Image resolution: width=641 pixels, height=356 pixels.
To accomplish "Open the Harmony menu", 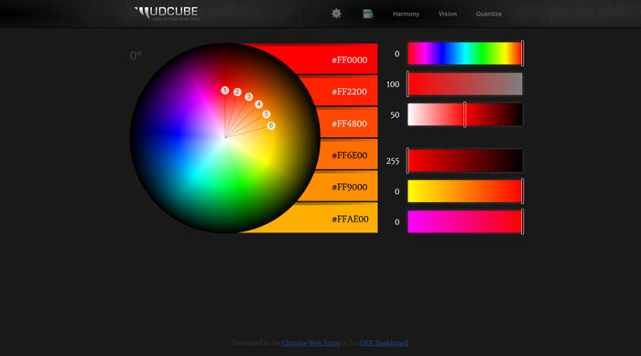I will tap(406, 14).
